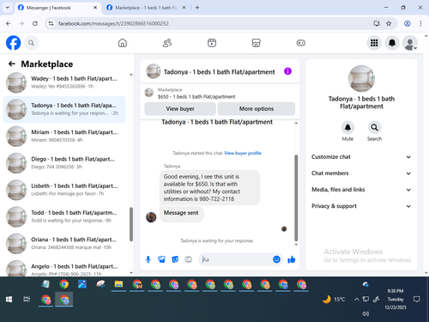Open Lisbeth conversation in the list

tap(64, 190)
